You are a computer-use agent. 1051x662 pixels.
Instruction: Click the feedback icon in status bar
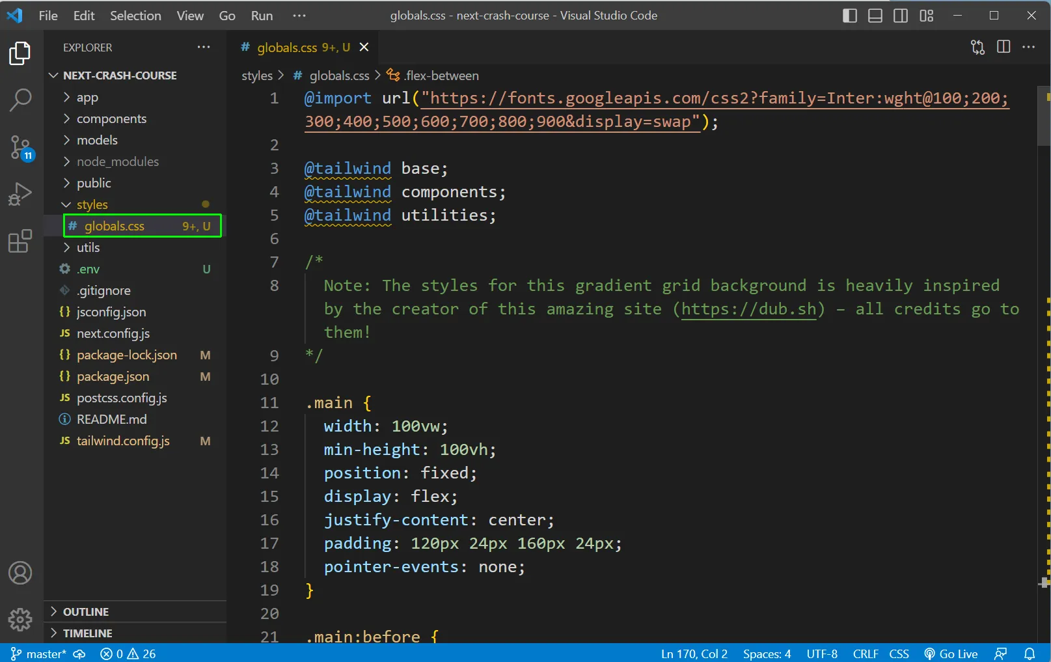pos(1000,654)
